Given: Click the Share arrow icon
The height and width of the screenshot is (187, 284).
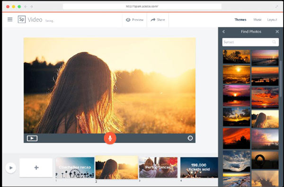Looking at the screenshot, I should click(153, 20).
